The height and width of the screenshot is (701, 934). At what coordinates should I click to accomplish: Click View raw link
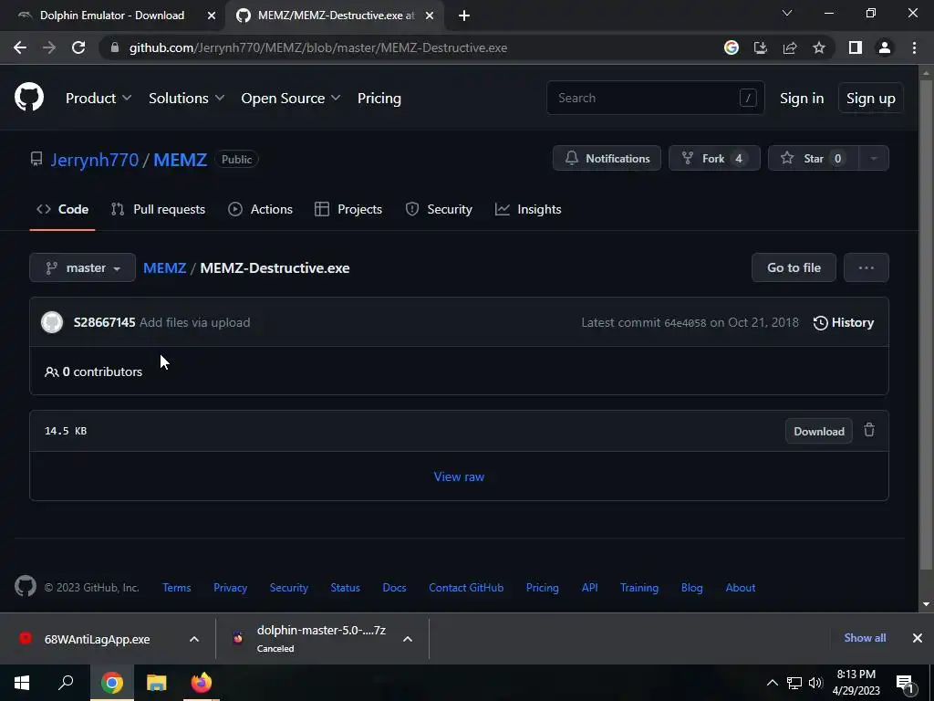[459, 476]
